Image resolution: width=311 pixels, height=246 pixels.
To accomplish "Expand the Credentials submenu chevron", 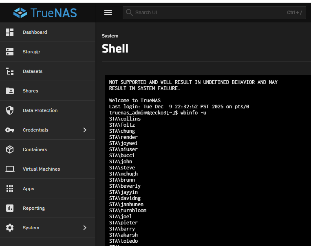I will [85, 130].
